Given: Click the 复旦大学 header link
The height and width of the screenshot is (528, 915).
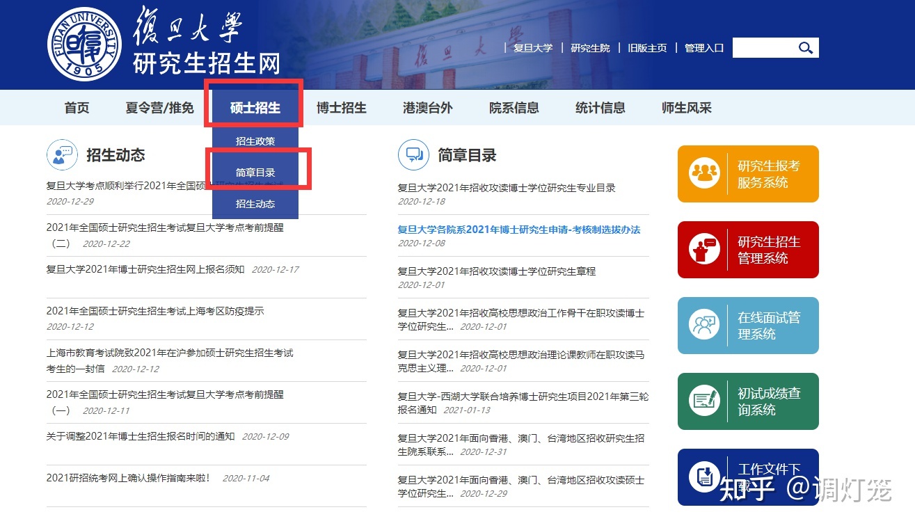Looking at the screenshot, I should pyautogui.click(x=533, y=48).
